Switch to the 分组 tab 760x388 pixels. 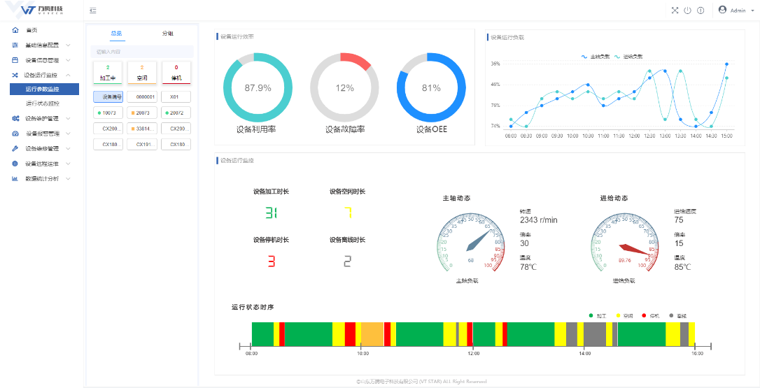168,33
